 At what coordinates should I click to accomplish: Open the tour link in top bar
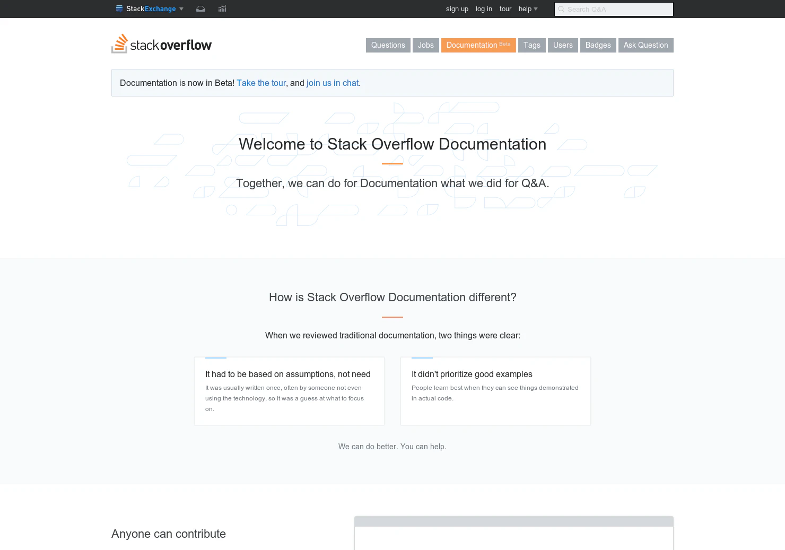pos(505,9)
